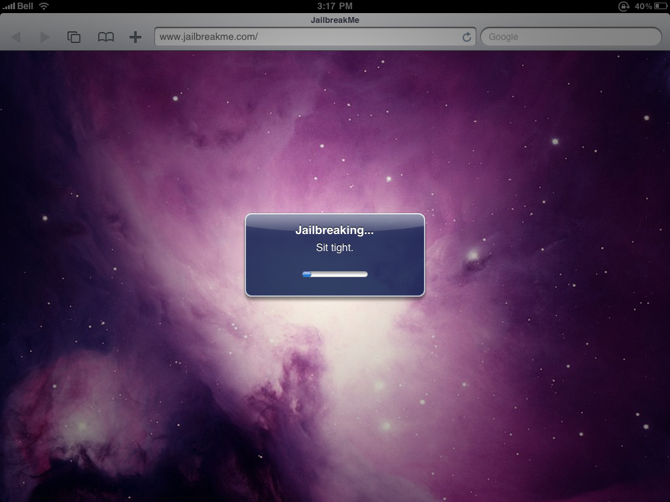Tap the 3:17 PM clock in status bar
The width and height of the screenshot is (670, 502).
(x=334, y=6)
